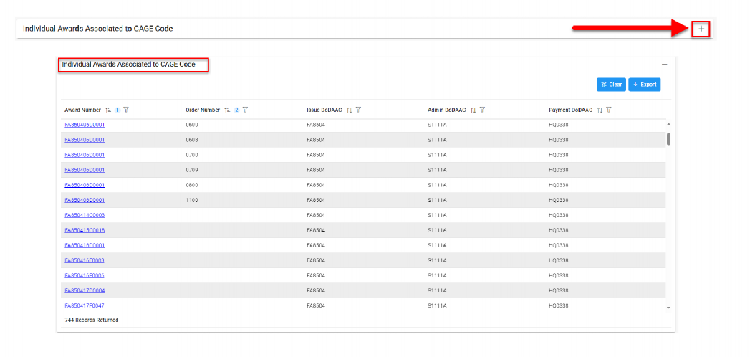Sort by Order Number column

click(x=227, y=110)
